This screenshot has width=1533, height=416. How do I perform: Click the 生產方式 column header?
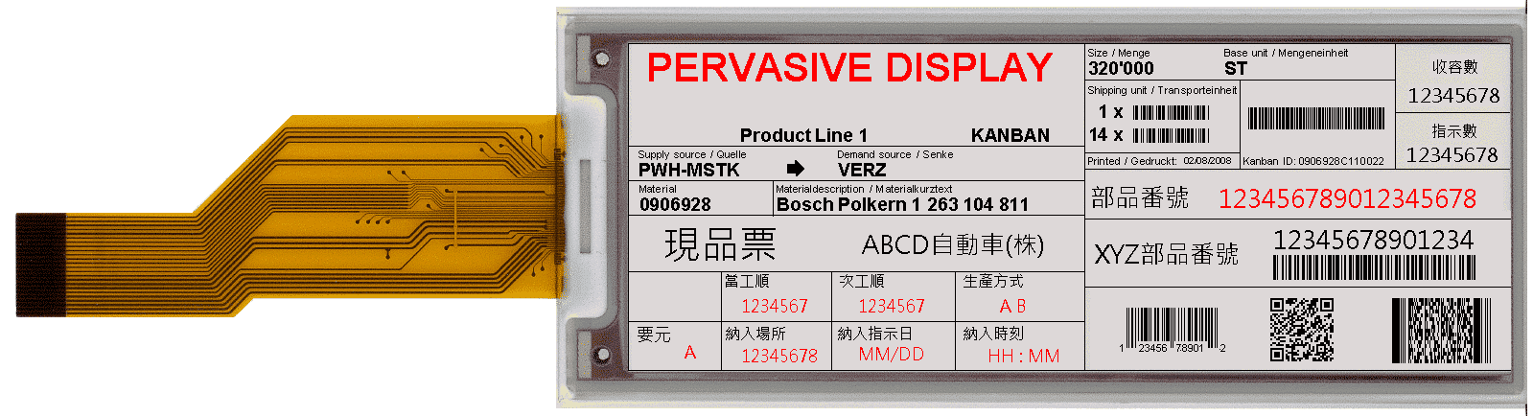pos(992,281)
